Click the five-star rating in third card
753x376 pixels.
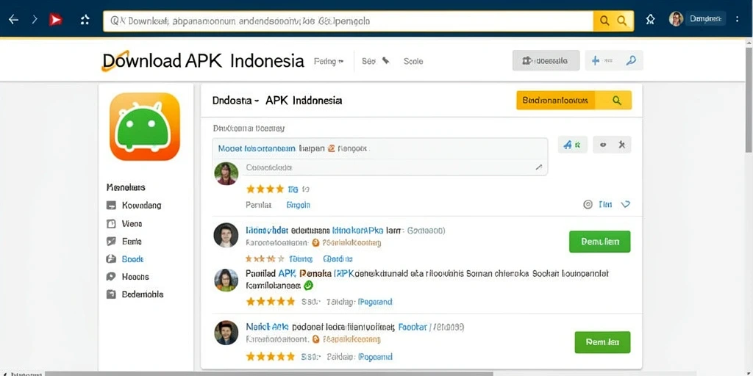[x=271, y=302]
